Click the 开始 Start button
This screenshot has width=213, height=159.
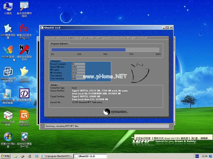click(x=5, y=156)
